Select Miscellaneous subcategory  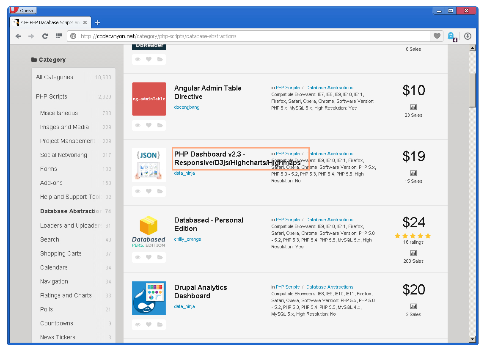(74, 113)
